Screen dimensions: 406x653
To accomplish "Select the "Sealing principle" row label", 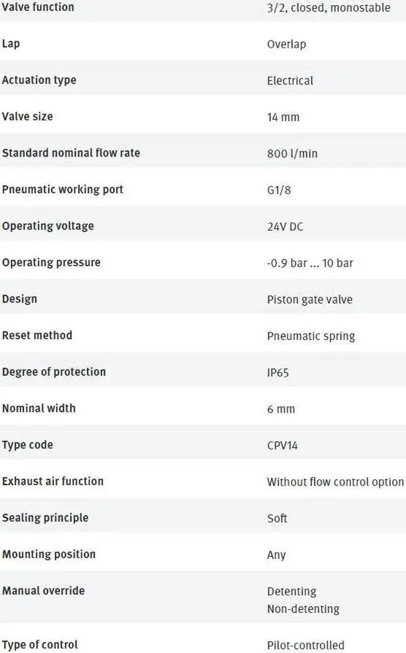I will point(45,517).
